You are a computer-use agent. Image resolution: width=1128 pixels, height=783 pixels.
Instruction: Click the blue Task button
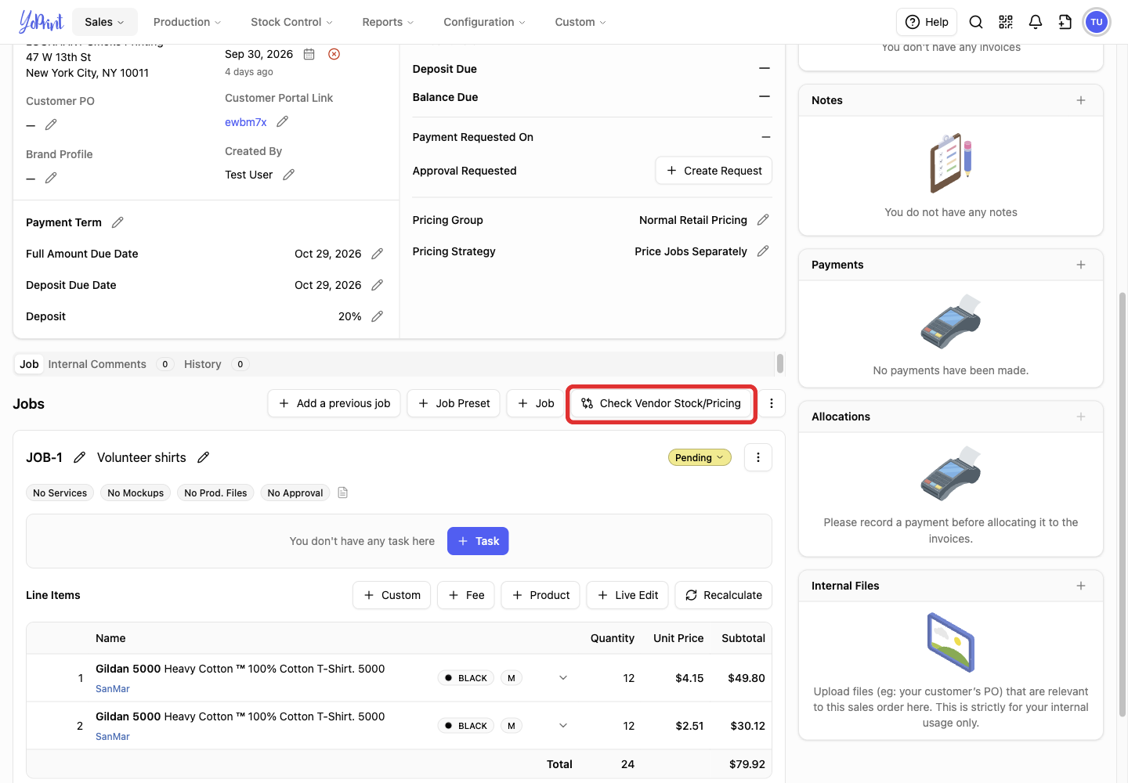[x=478, y=541]
